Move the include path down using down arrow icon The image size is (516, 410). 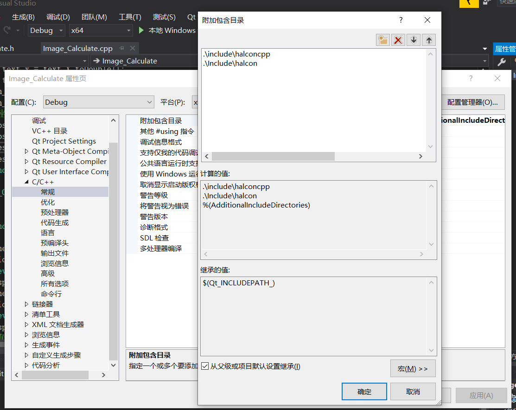click(413, 39)
